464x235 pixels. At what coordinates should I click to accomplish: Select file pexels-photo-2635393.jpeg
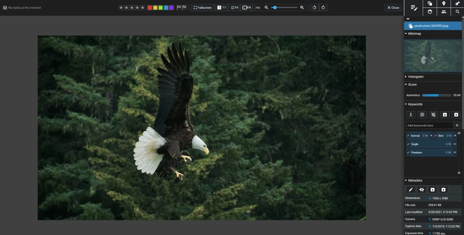(x=432, y=25)
